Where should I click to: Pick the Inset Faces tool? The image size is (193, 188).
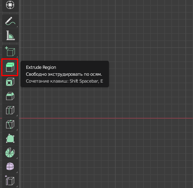10,82
